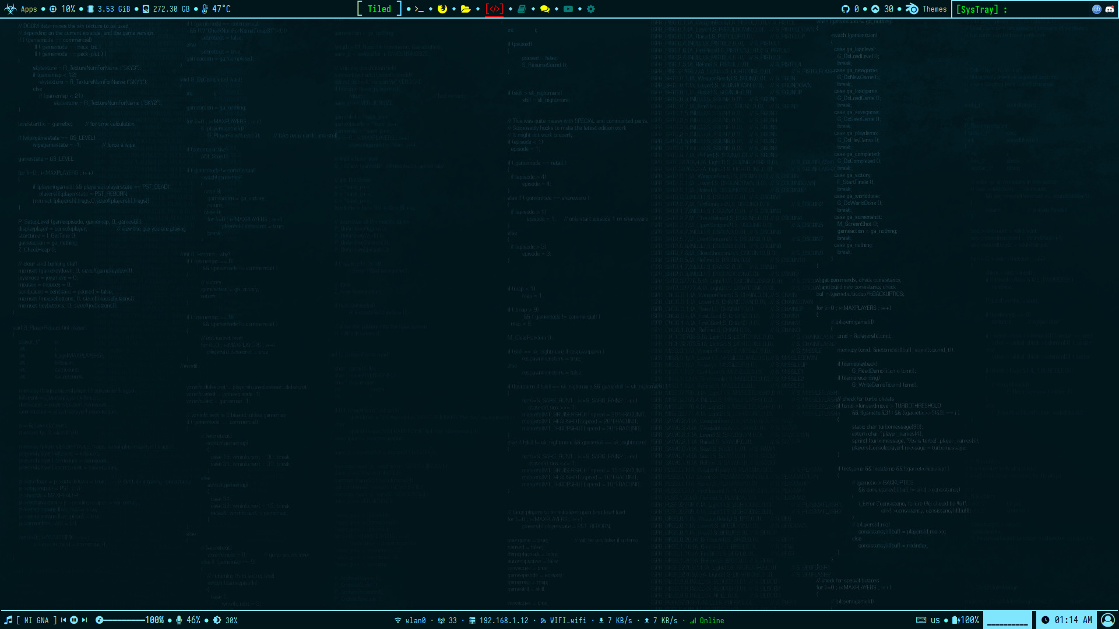
Task: Open the terminal workspace icon
Action: point(419,9)
